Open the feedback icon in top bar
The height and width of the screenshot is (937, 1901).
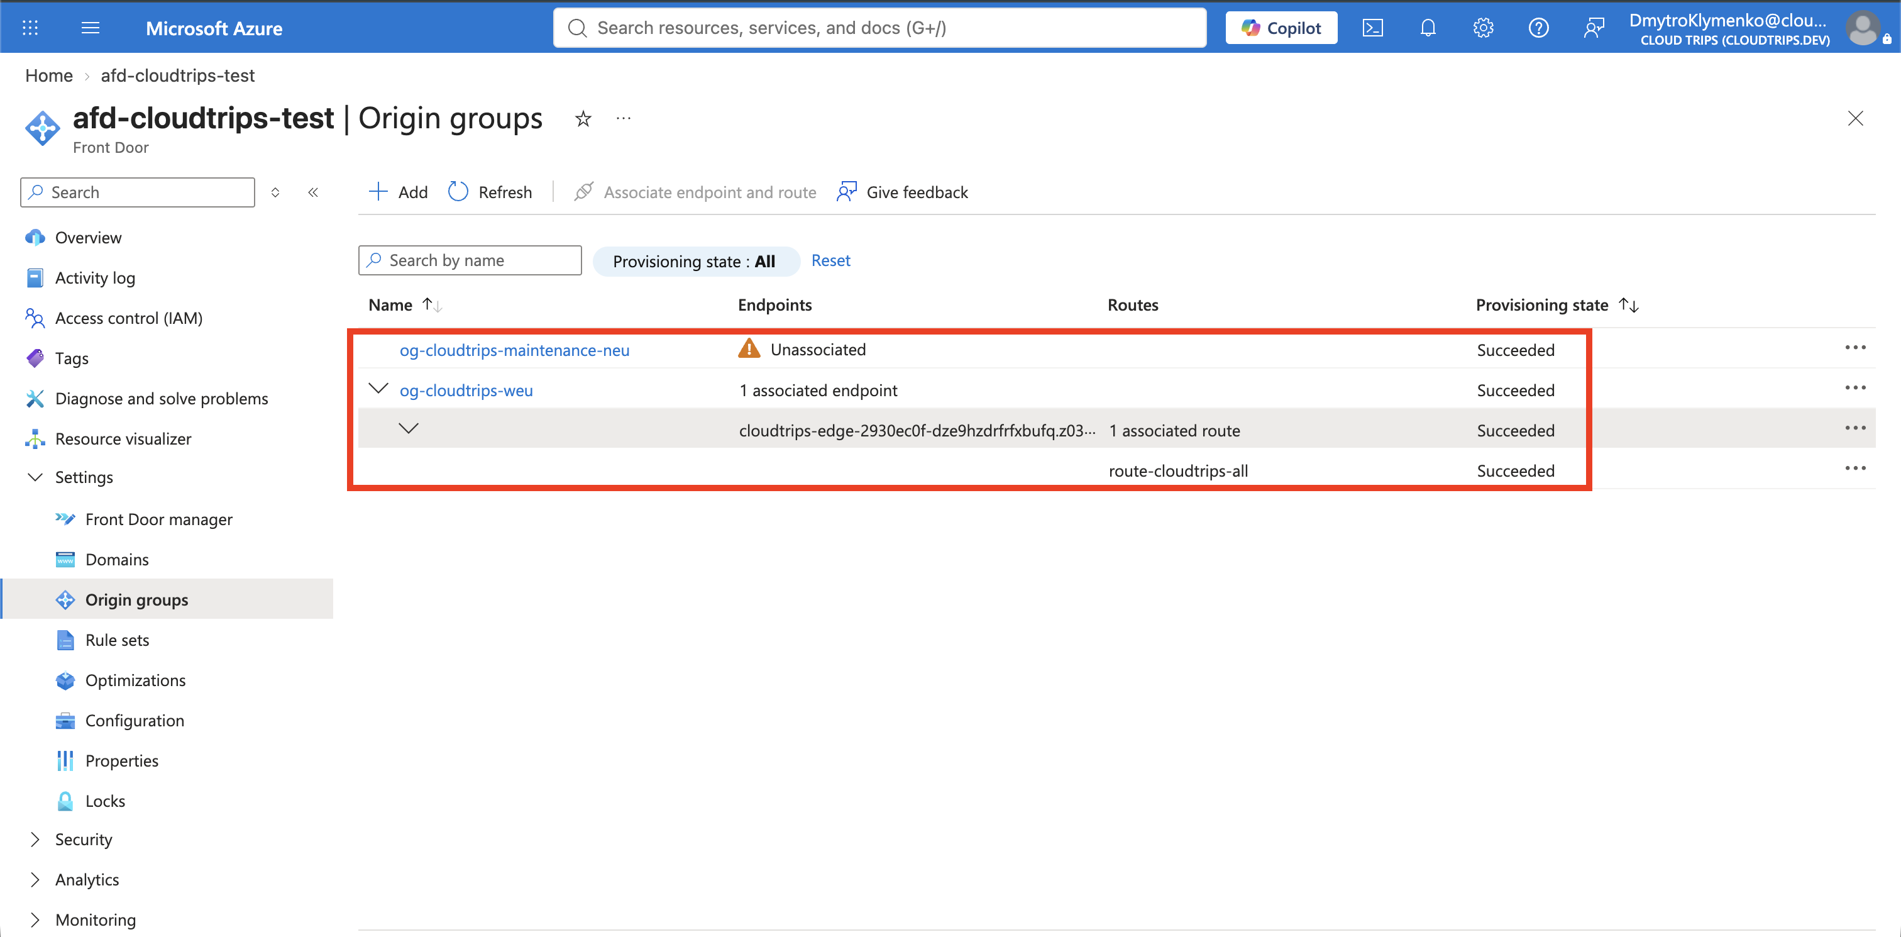[1594, 28]
